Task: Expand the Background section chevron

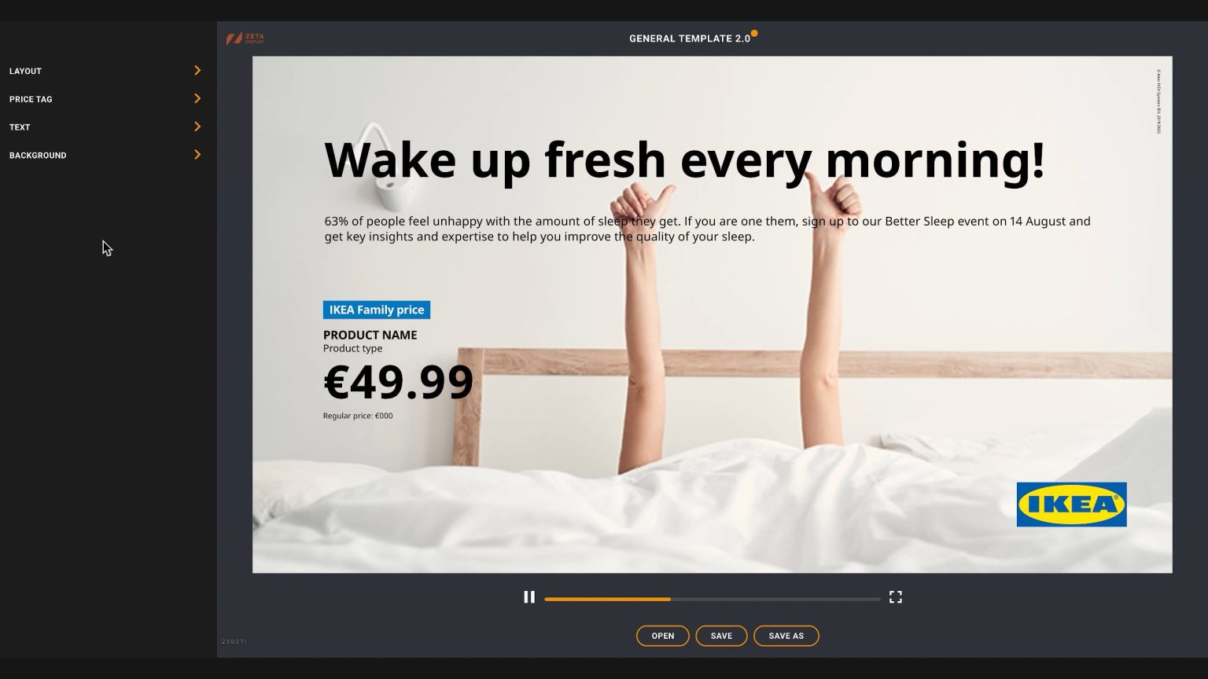Action: 197,155
